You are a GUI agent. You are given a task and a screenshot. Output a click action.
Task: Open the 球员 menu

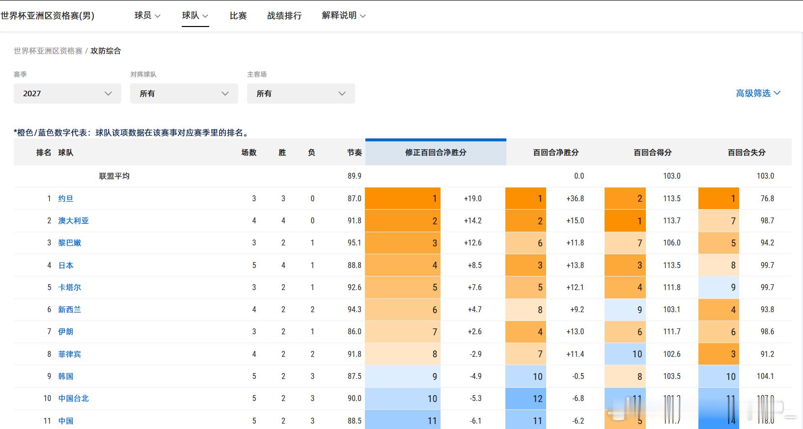pyautogui.click(x=147, y=16)
